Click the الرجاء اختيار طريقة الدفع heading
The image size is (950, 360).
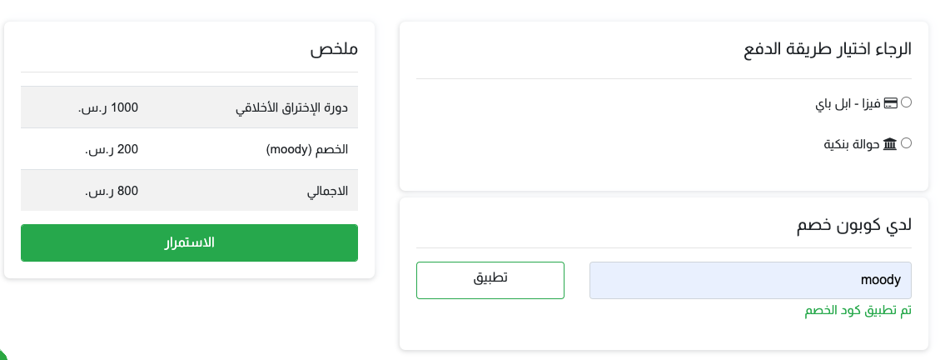tap(828, 50)
